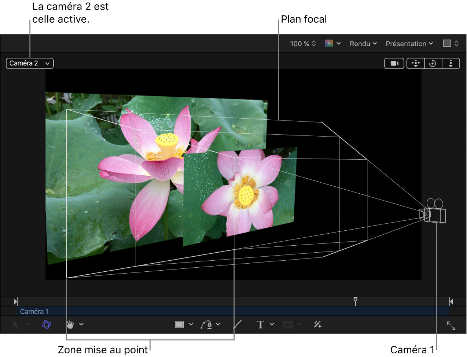Open the Rendu menu
Screen dimensions: 467x357
coord(363,44)
